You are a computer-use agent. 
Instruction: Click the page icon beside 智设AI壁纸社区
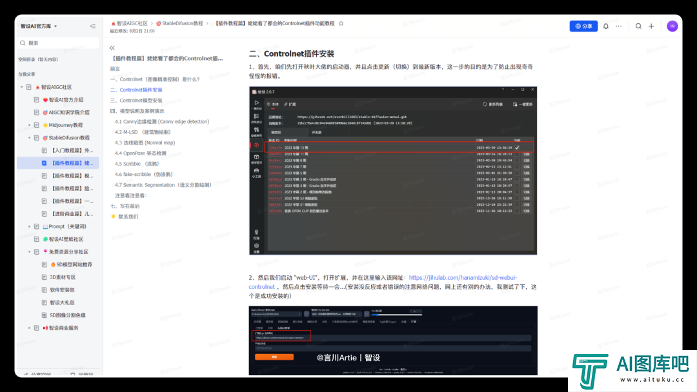pyautogui.click(x=36, y=239)
